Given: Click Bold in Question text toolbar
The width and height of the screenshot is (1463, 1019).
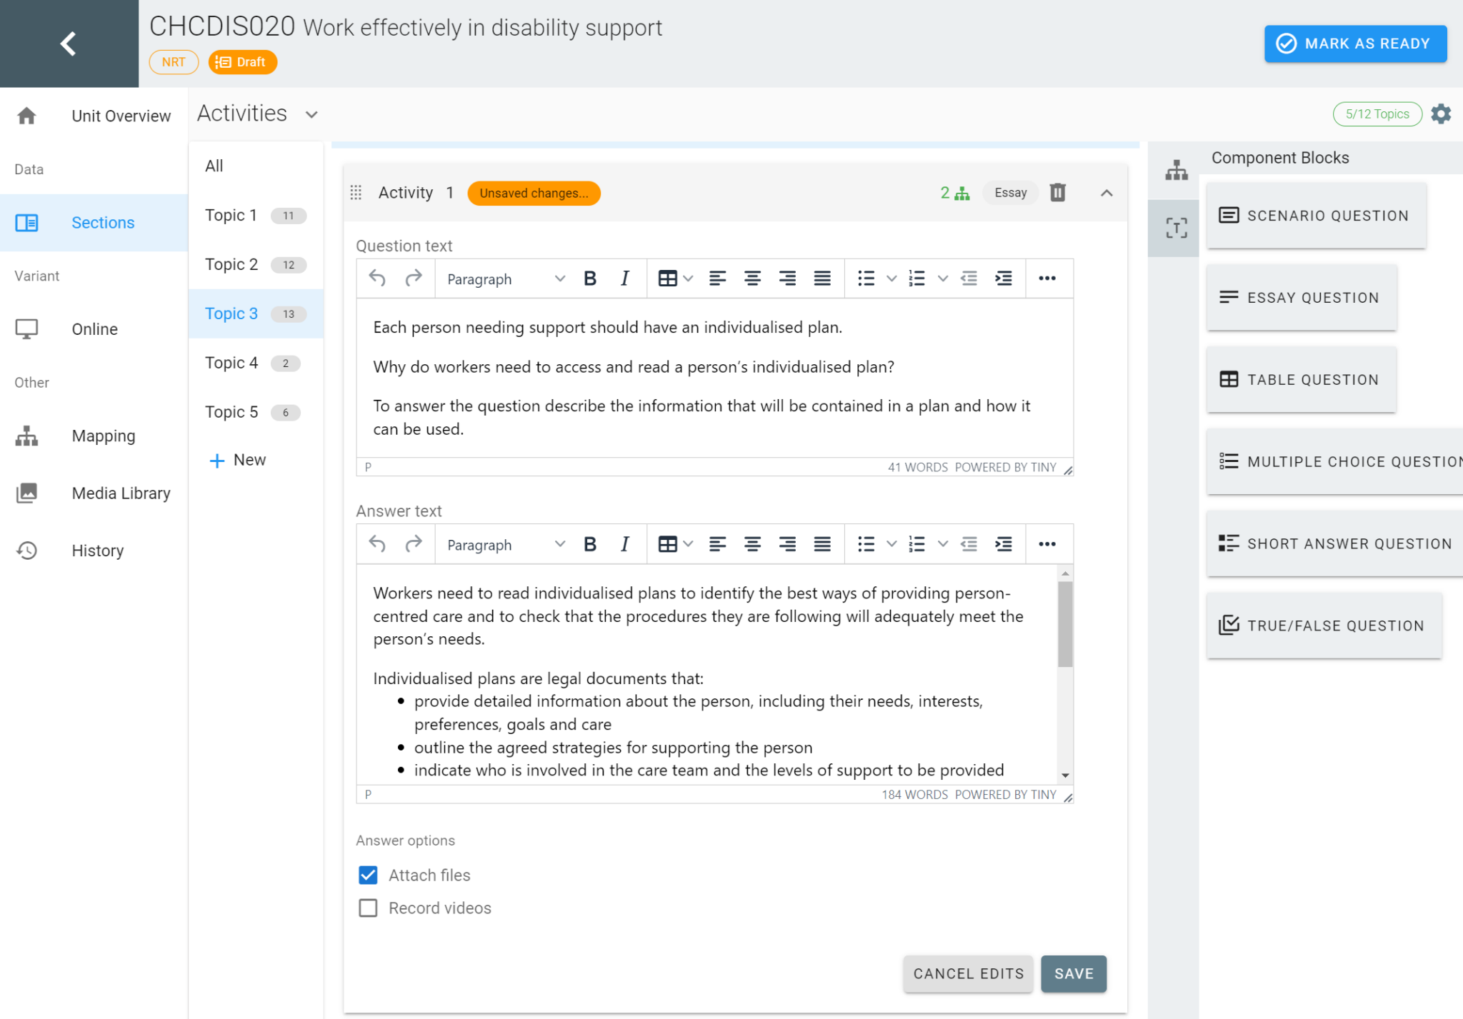Looking at the screenshot, I should (x=589, y=279).
